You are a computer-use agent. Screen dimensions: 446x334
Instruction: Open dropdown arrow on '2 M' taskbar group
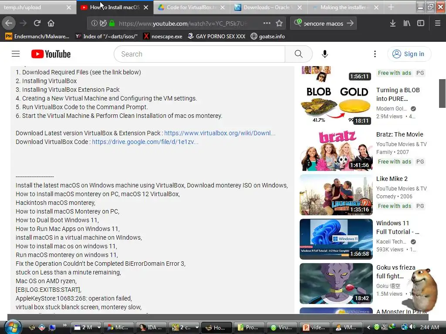[99, 327]
